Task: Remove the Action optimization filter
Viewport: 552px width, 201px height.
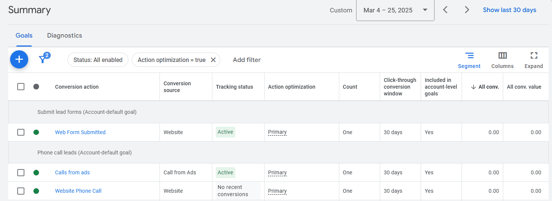Action: pos(213,60)
